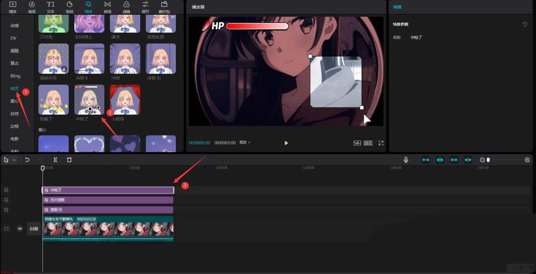Screen dimensions: 536x274
Task: Open the 画质 quality dropdown
Action: pos(245,143)
